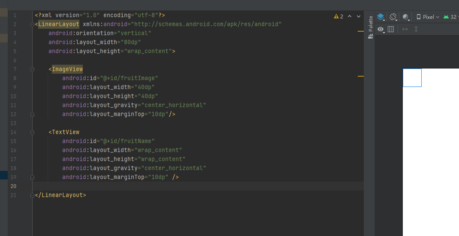Click the yellow warning stripe near line 3
This screenshot has height=236, width=459.
click(361, 31)
